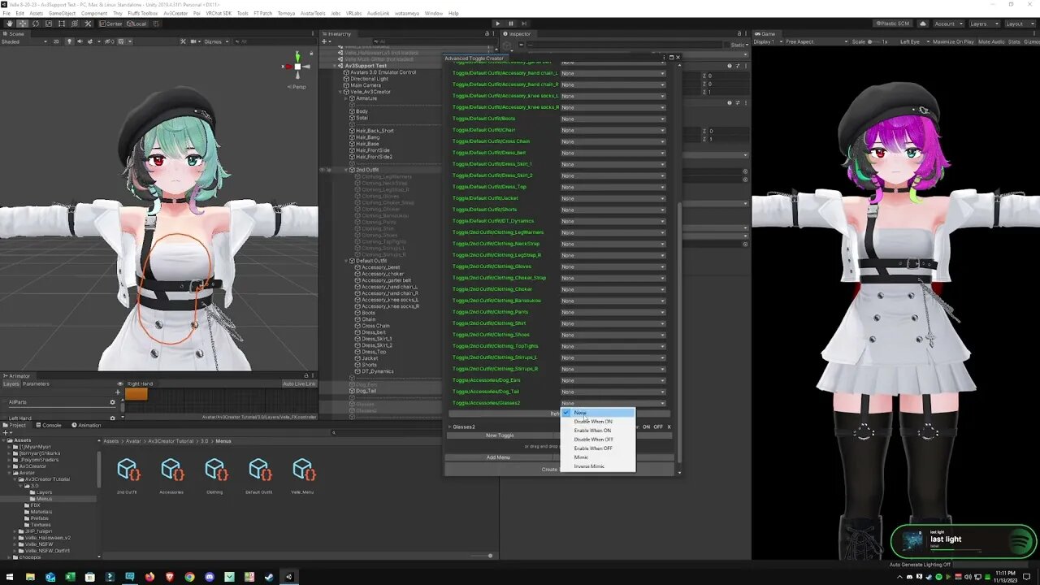Open the custom editor tools wrench icon
The height and width of the screenshot is (585, 1040).
[87, 24]
